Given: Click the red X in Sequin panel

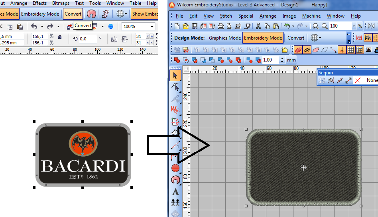Looking at the screenshot, I should [x=358, y=80].
